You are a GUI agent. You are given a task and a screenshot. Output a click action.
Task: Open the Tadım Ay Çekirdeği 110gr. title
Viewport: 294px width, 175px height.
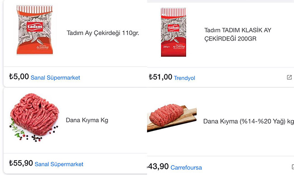(103, 33)
